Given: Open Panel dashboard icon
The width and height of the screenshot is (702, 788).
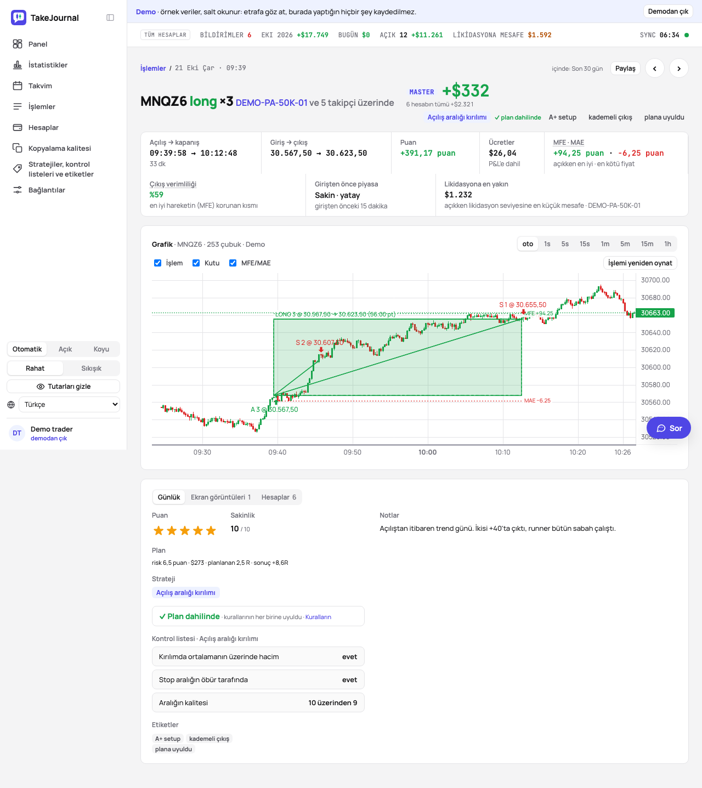Looking at the screenshot, I should [x=18, y=44].
